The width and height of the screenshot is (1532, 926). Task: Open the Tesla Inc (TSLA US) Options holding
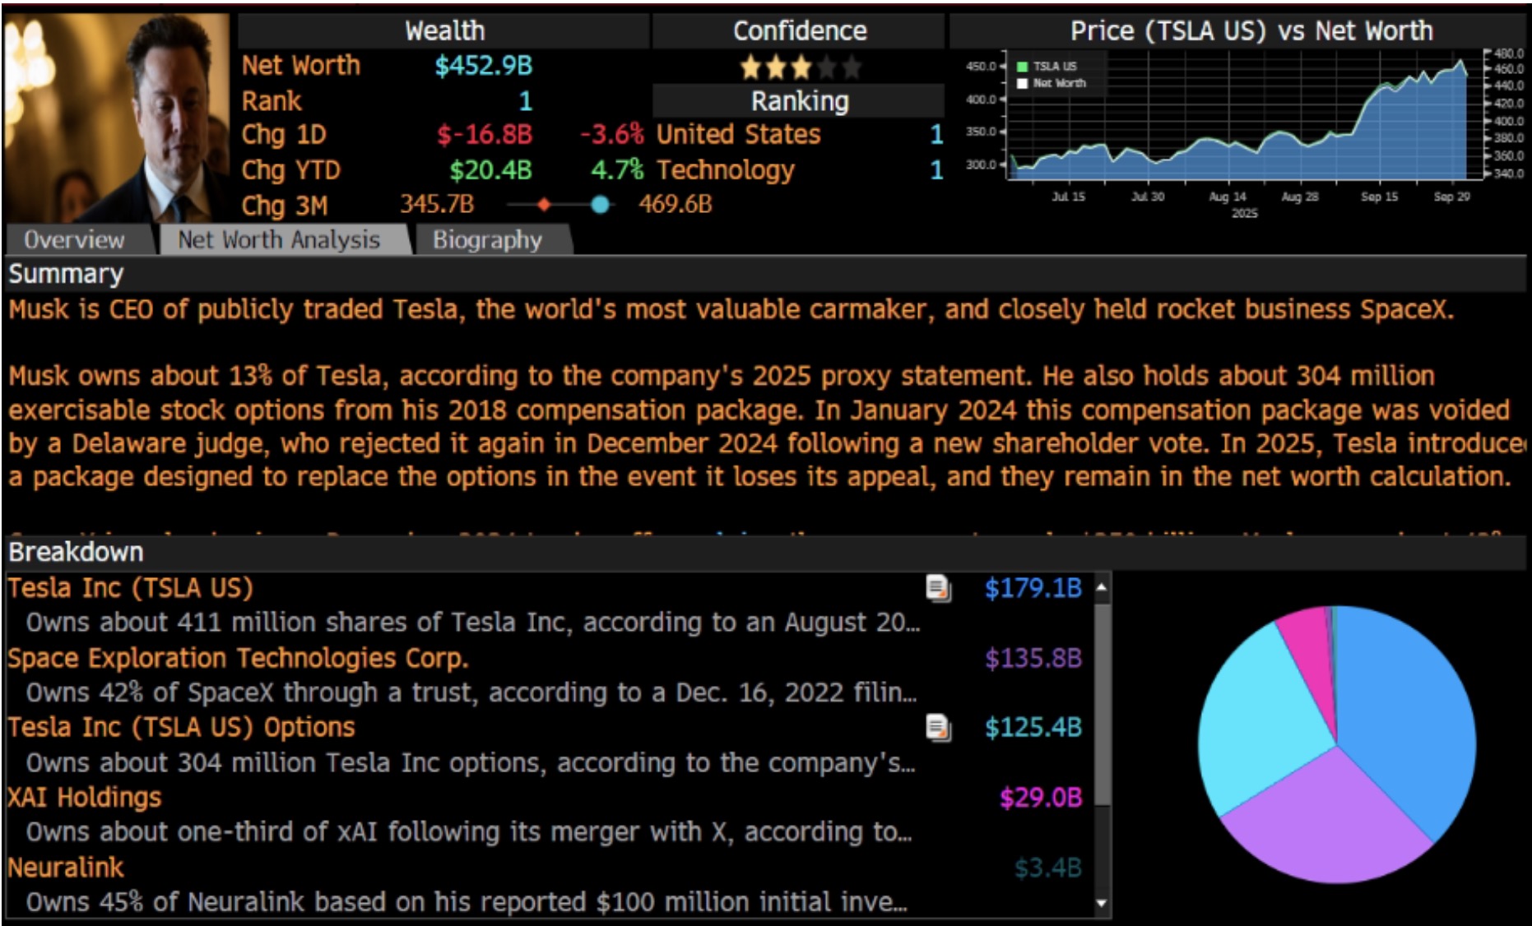[x=182, y=728]
